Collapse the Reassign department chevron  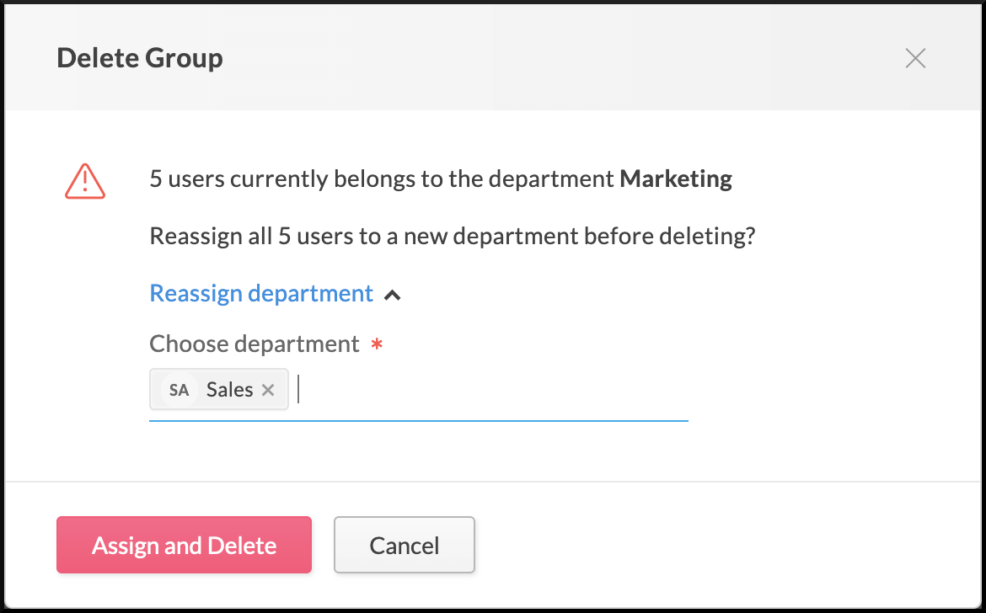pos(392,295)
